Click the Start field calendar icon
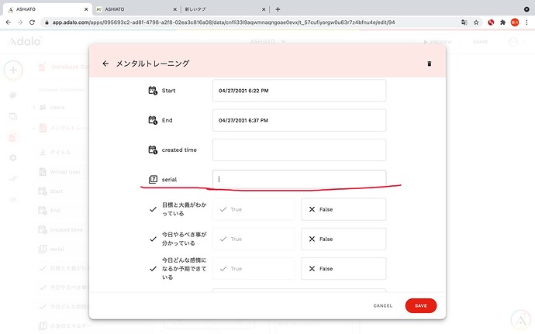The width and height of the screenshot is (535, 334). coord(153,91)
